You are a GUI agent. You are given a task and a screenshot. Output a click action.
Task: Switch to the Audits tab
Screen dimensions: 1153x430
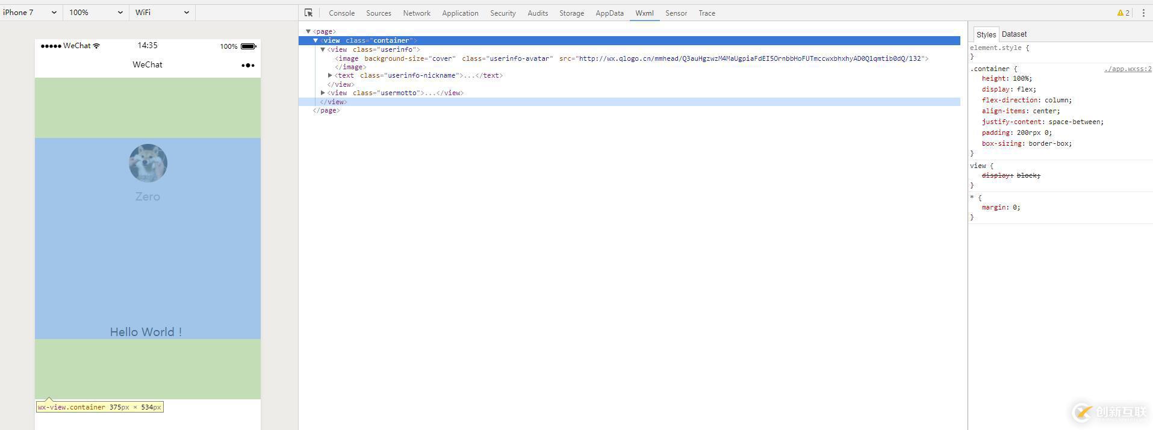pyautogui.click(x=538, y=13)
